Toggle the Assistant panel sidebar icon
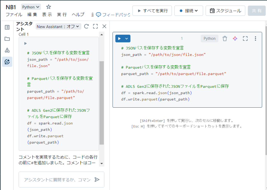267x190 pixels. pos(7,62)
